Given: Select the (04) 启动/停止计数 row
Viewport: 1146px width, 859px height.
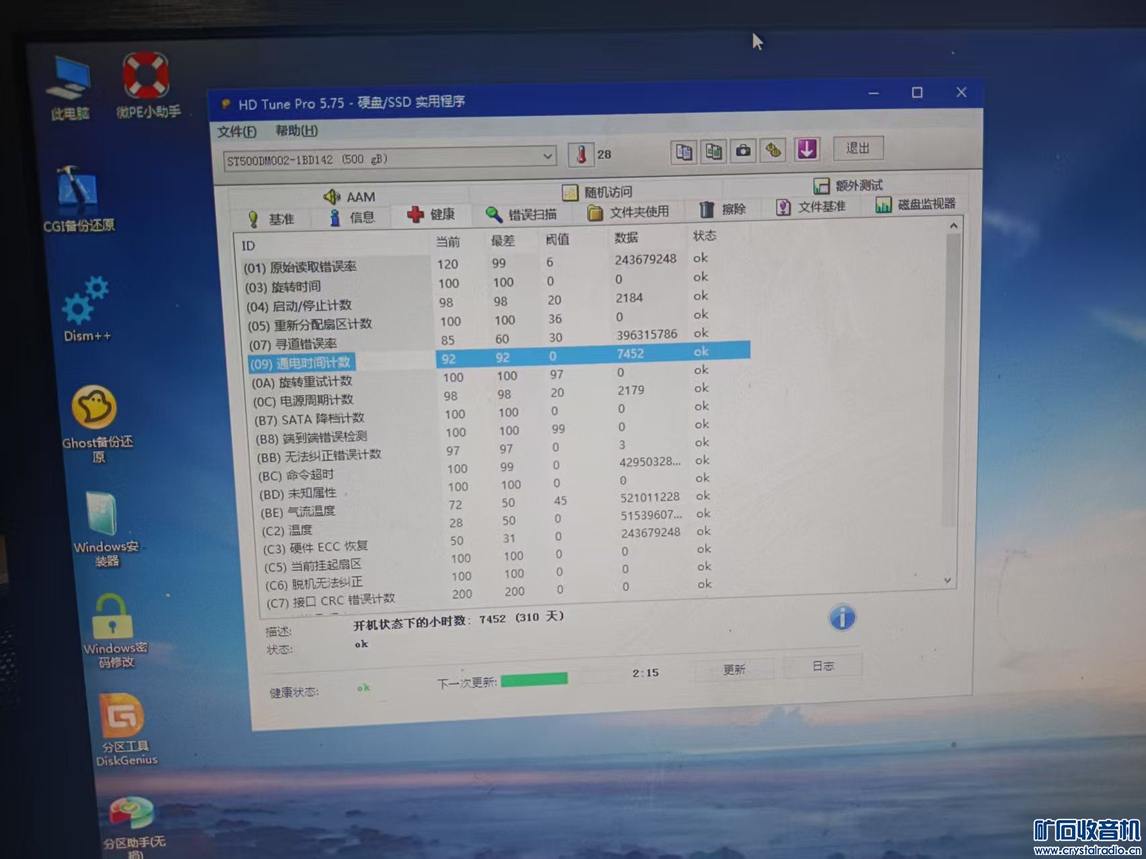Looking at the screenshot, I should click(x=478, y=301).
